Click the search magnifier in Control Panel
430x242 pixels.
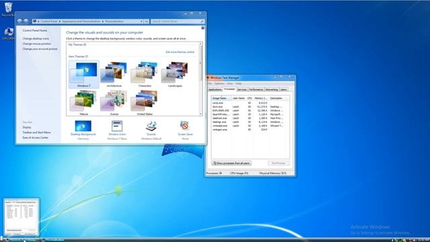(x=202, y=21)
